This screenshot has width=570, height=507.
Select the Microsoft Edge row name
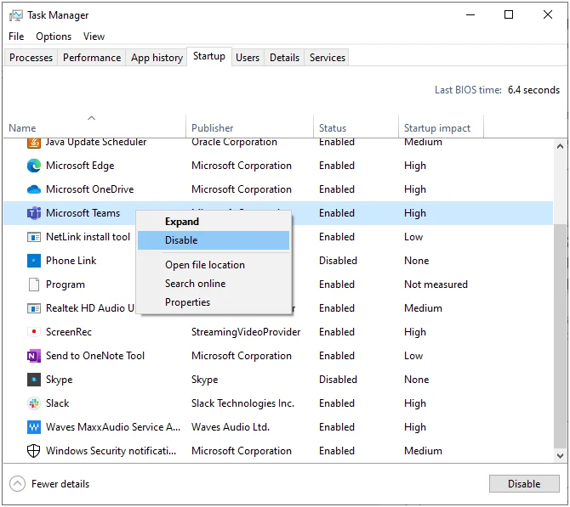(x=80, y=166)
